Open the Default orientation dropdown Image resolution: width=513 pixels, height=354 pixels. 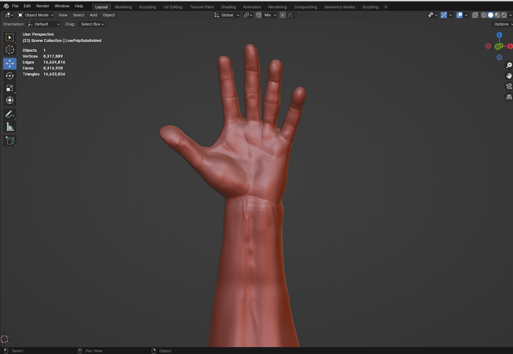[44, 24]
